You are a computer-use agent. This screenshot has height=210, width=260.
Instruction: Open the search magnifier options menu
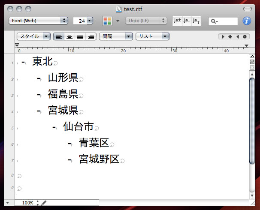point(215,21)
